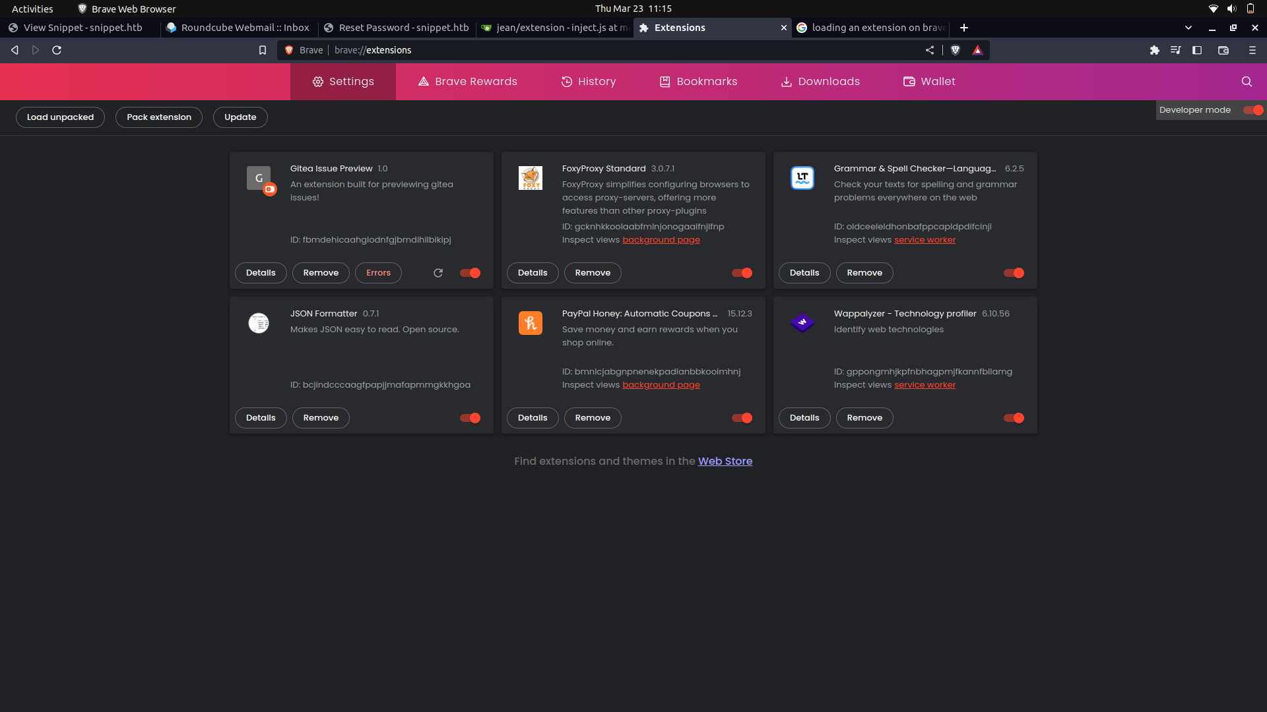Open the browser hamburger menu
Screen dimensions: 1267x712
click(x=1252, y=49)
